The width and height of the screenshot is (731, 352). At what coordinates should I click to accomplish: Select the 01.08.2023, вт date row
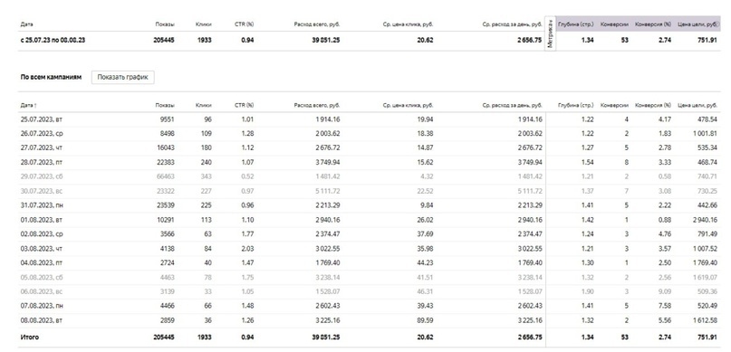[369, 220]
